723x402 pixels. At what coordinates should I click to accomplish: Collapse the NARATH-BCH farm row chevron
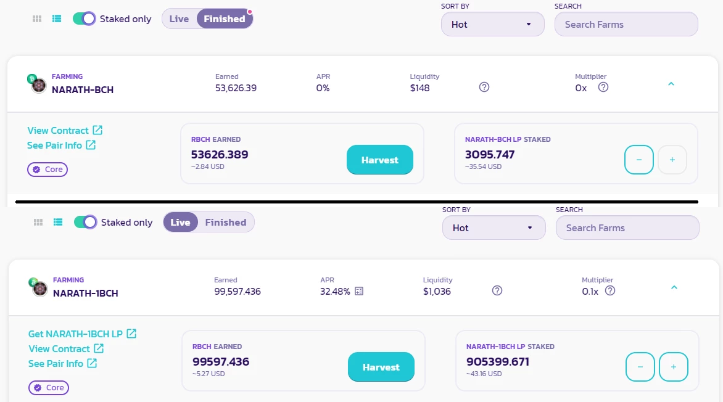tap(671, 84)
